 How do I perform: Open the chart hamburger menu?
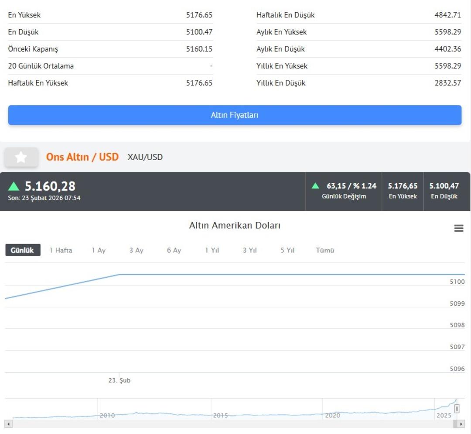click(459, 228)
